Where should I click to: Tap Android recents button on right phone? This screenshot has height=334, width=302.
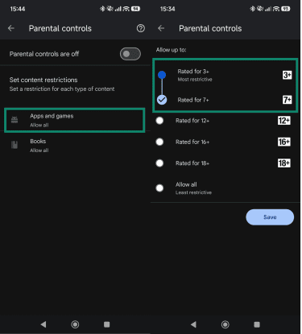pyautogui.click(x=257, y=324)
